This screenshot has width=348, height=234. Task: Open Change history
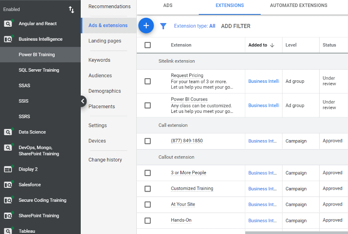105,160
